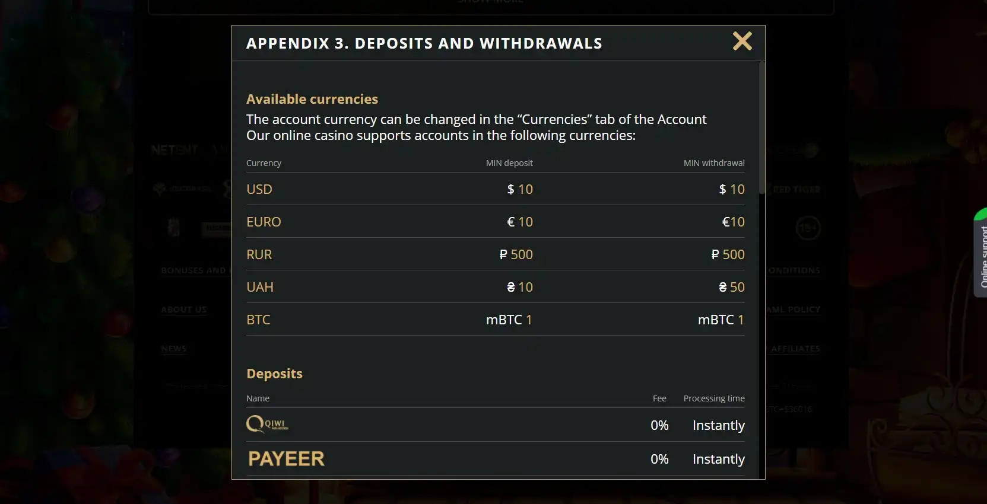Viewport: 987px width, 504px height.
Task: Click the UAH currency label
Action: tap(260, 287)
